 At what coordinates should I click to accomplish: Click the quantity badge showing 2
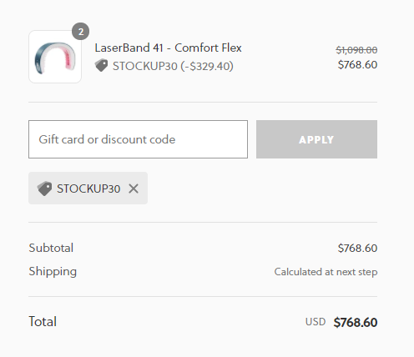(x=81, y=32)
